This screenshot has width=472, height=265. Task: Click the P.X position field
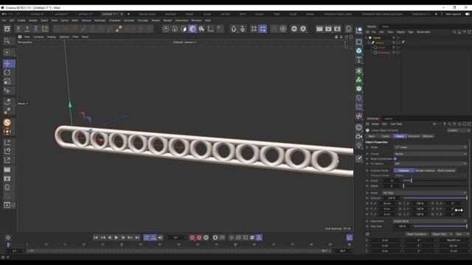pos(386,203)
